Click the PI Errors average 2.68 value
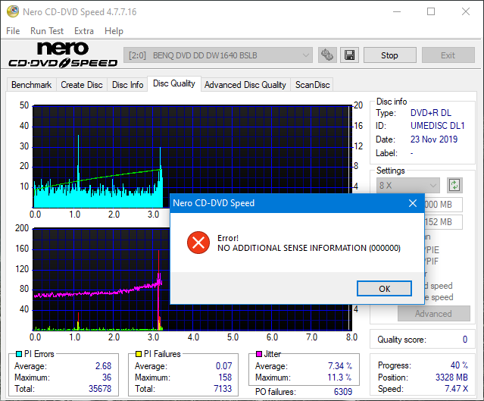Screen dimensions: 484x401 click(x=103, y=366)
